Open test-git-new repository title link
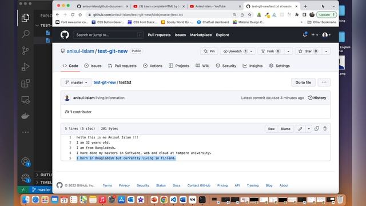The image size is (366, 206). click(x=113, y=51)
